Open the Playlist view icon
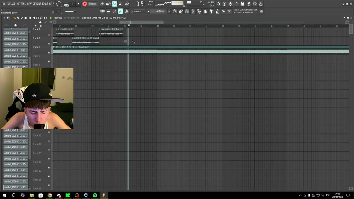Screen dimensions: 354x199 pos(175,11)
